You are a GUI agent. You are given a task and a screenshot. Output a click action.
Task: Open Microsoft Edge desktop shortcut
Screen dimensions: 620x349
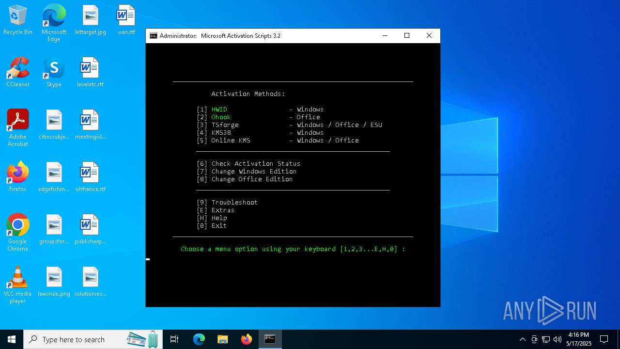click(54, 23)
